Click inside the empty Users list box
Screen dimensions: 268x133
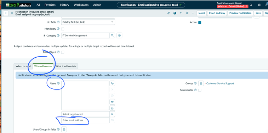[x=85, y=96]
